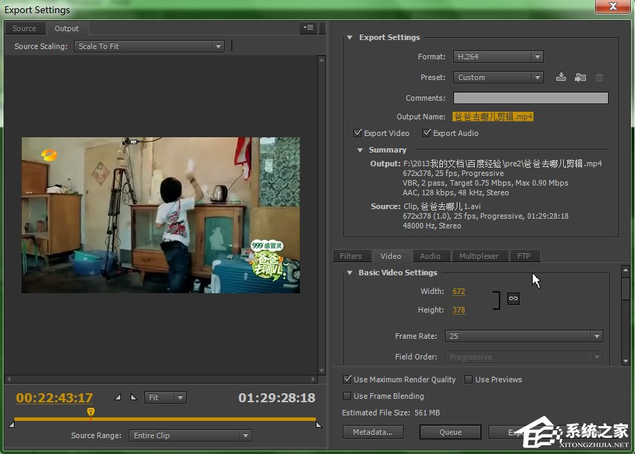Viewport: 635px width, 454px height.
Task: Click the Comments input field
Action: tap(530, 98)
